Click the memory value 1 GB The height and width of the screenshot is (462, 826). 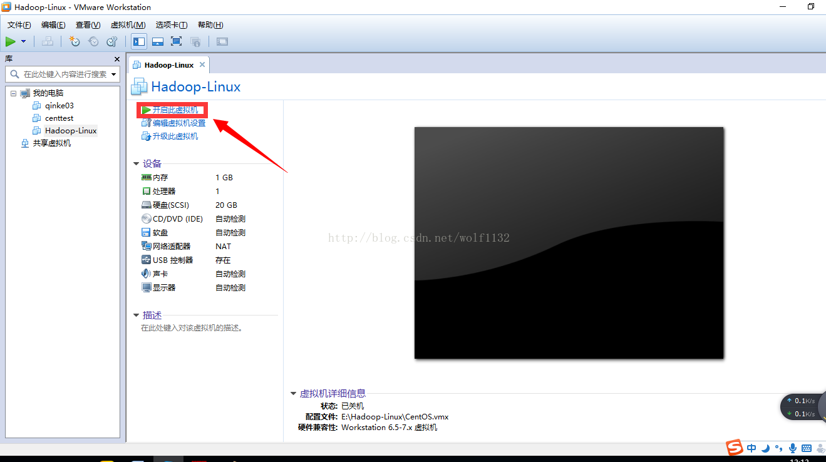pos(224,178)
